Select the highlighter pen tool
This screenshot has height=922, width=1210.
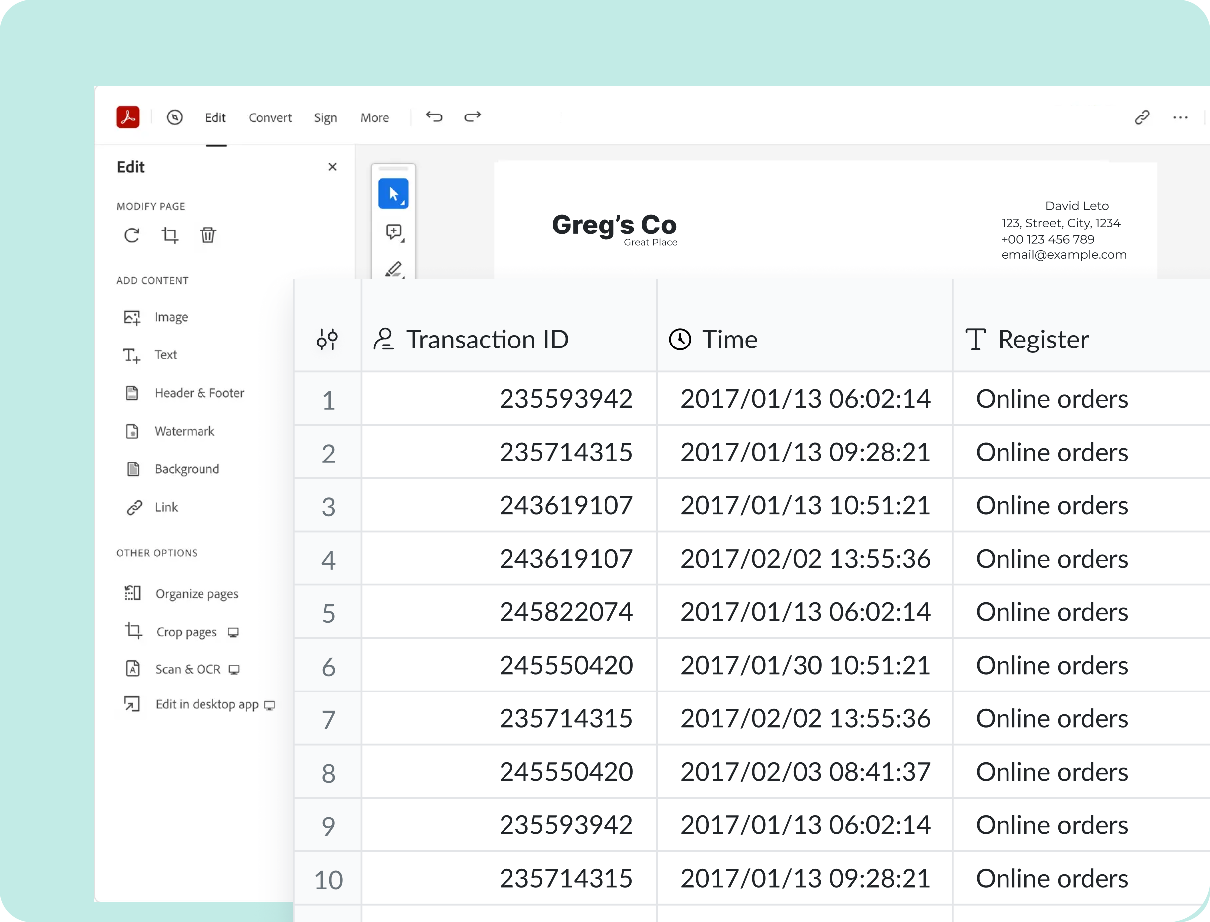click(x=393, y=268)
